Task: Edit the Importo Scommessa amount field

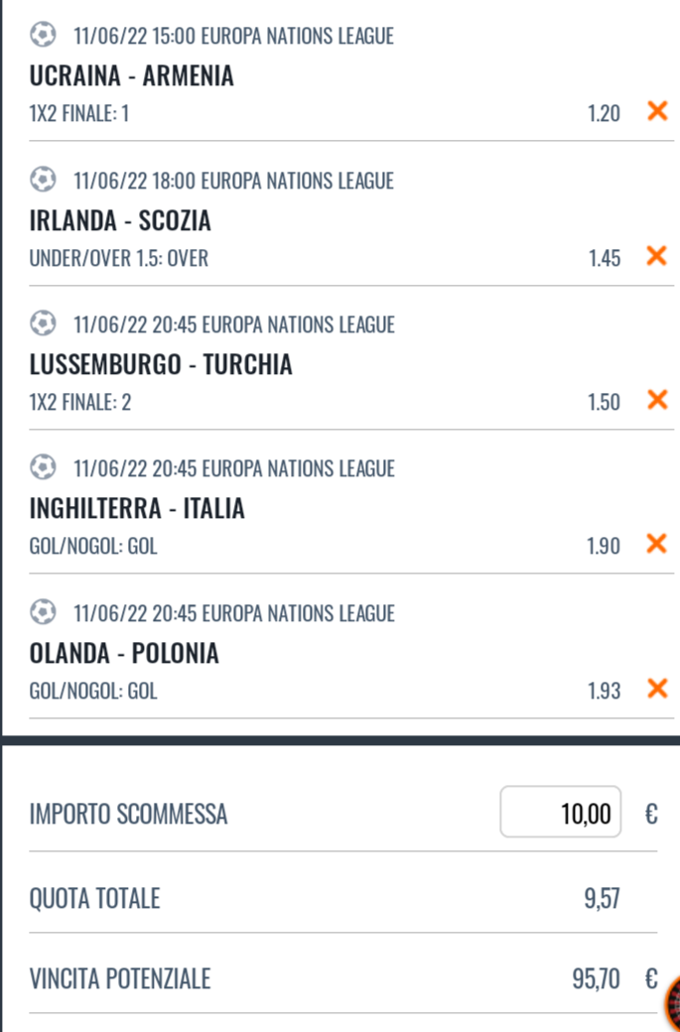Action: 561,814
